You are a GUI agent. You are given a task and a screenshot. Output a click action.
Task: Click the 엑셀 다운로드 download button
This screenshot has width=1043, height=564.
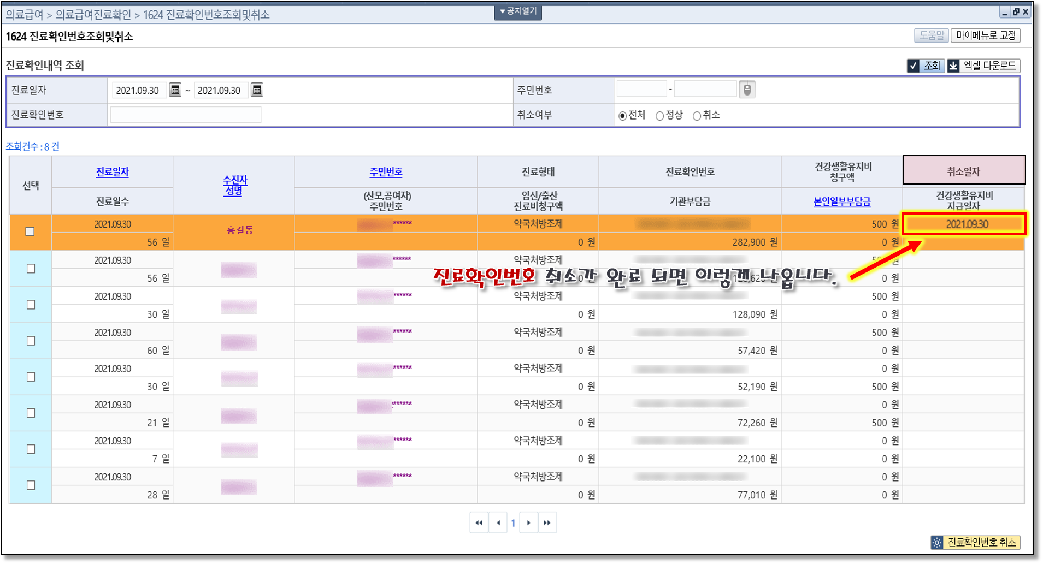[x=983, y=66]
